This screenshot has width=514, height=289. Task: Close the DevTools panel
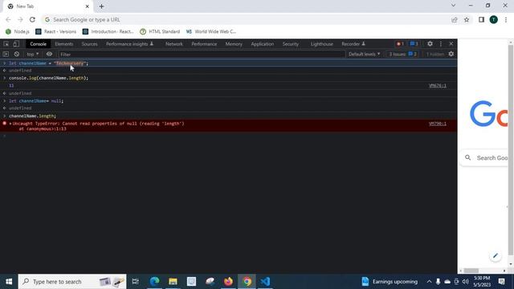point(451,44)
